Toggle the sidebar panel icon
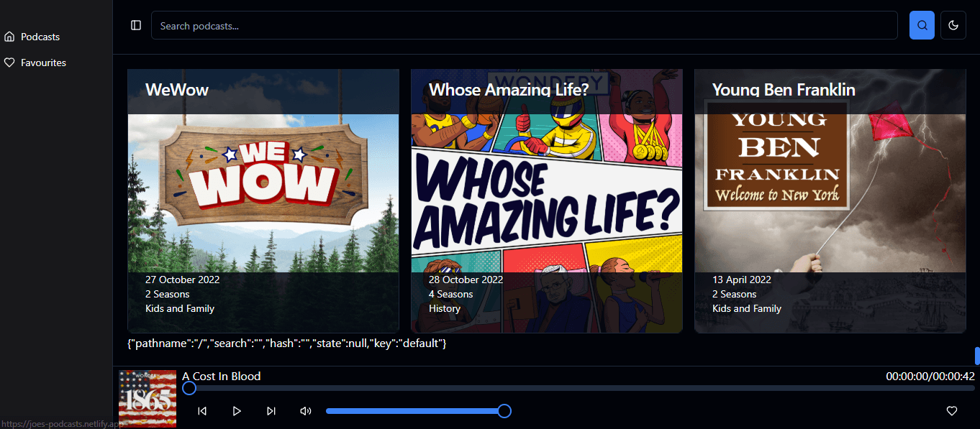 [136, 25]
